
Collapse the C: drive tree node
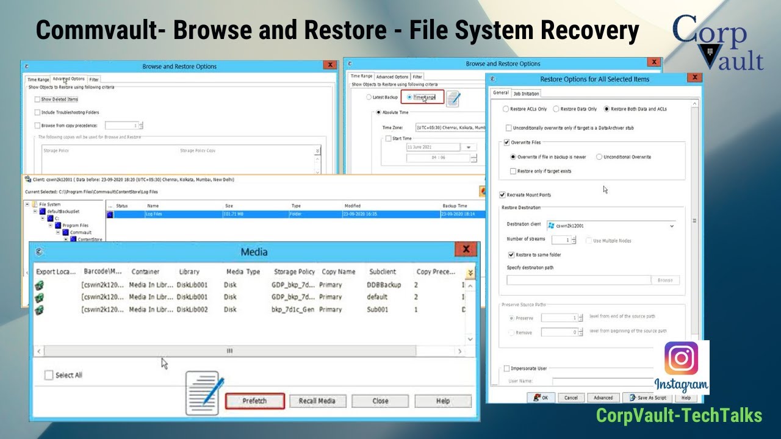click(43, 218)
